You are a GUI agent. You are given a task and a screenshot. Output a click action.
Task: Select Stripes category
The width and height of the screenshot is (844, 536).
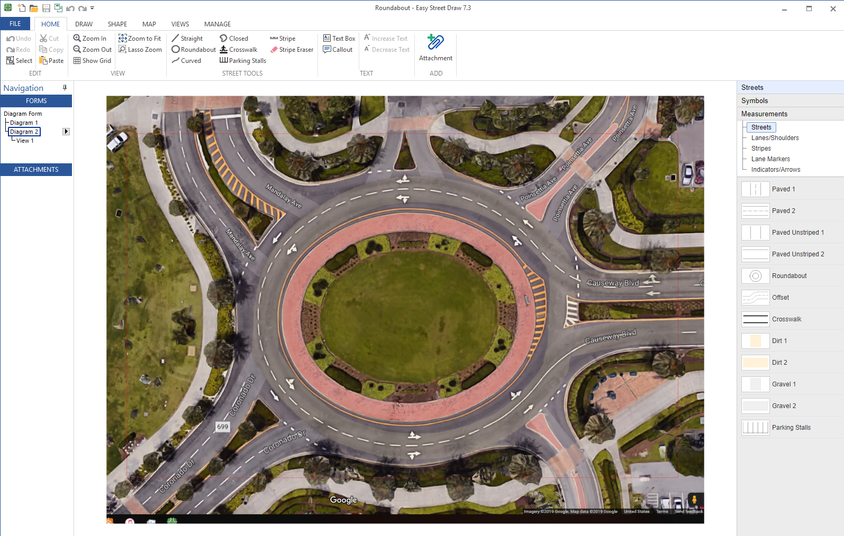tap(761, 149)
